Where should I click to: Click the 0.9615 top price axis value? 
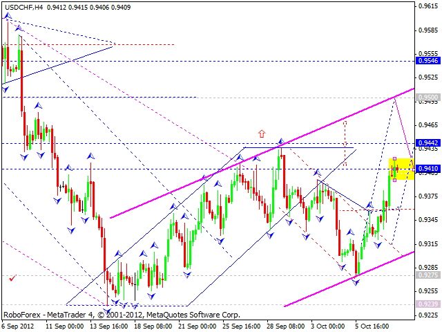pos(427,6)
